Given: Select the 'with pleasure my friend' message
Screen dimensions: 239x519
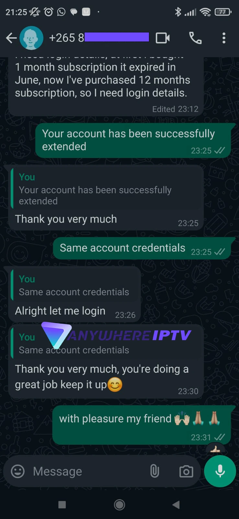Looking at the screenshot, I should tap(142, 425).
